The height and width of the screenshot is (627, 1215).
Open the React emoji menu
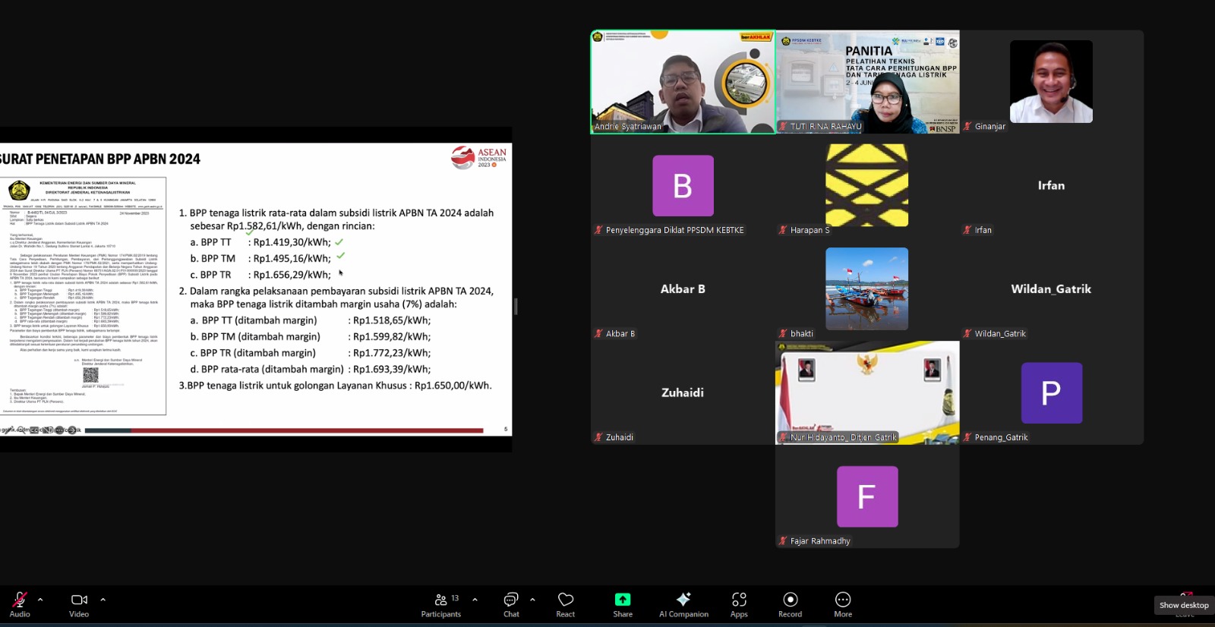[566, 605]
